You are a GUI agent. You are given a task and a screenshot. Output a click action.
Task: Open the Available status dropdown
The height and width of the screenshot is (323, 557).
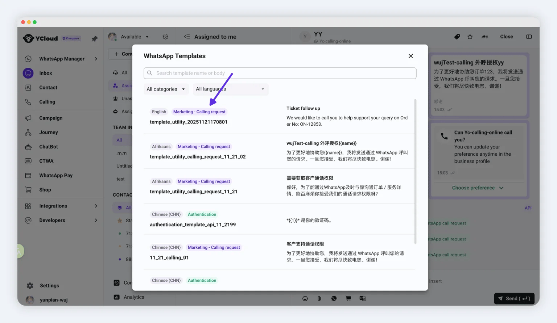point(135,37)
